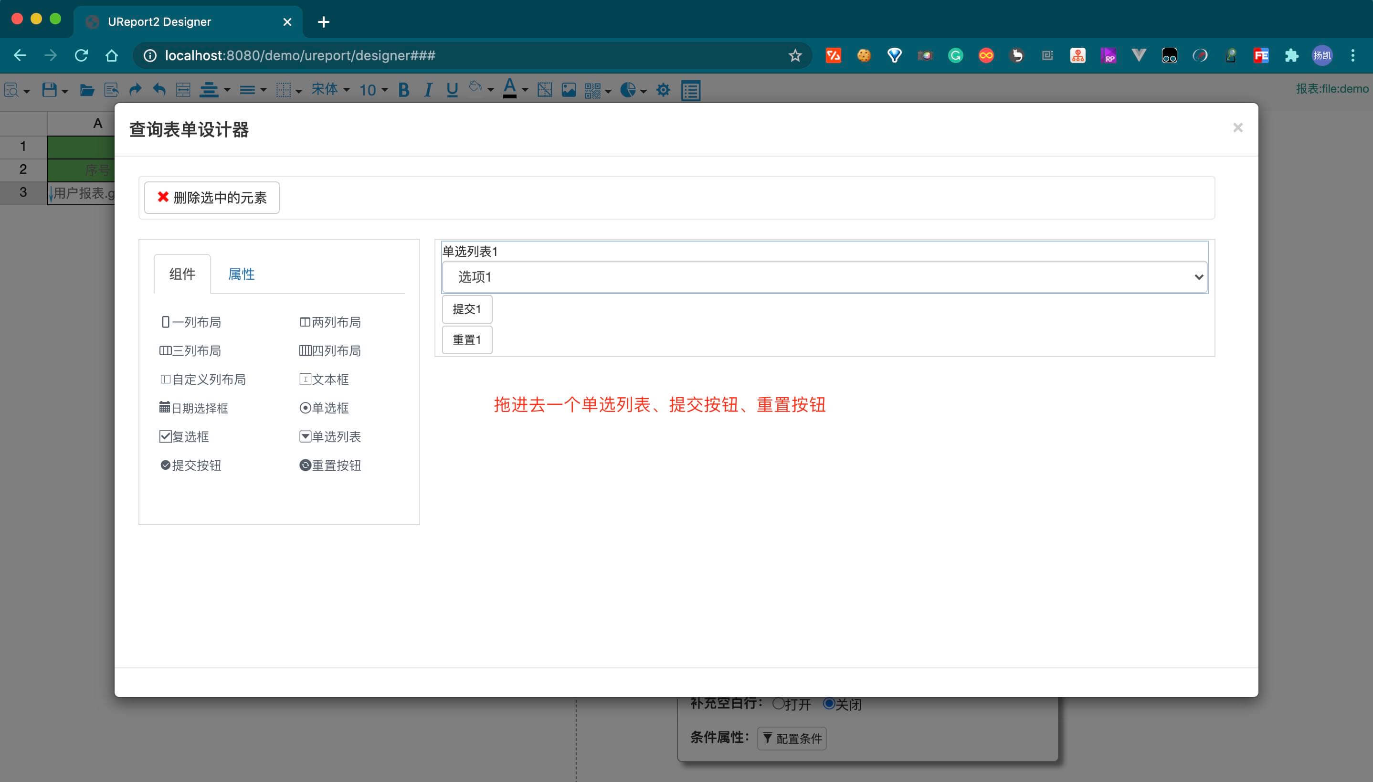Viewport: 1373px width, 782px height.
Task: Click the slash cell icon
Action: [545, 90]
